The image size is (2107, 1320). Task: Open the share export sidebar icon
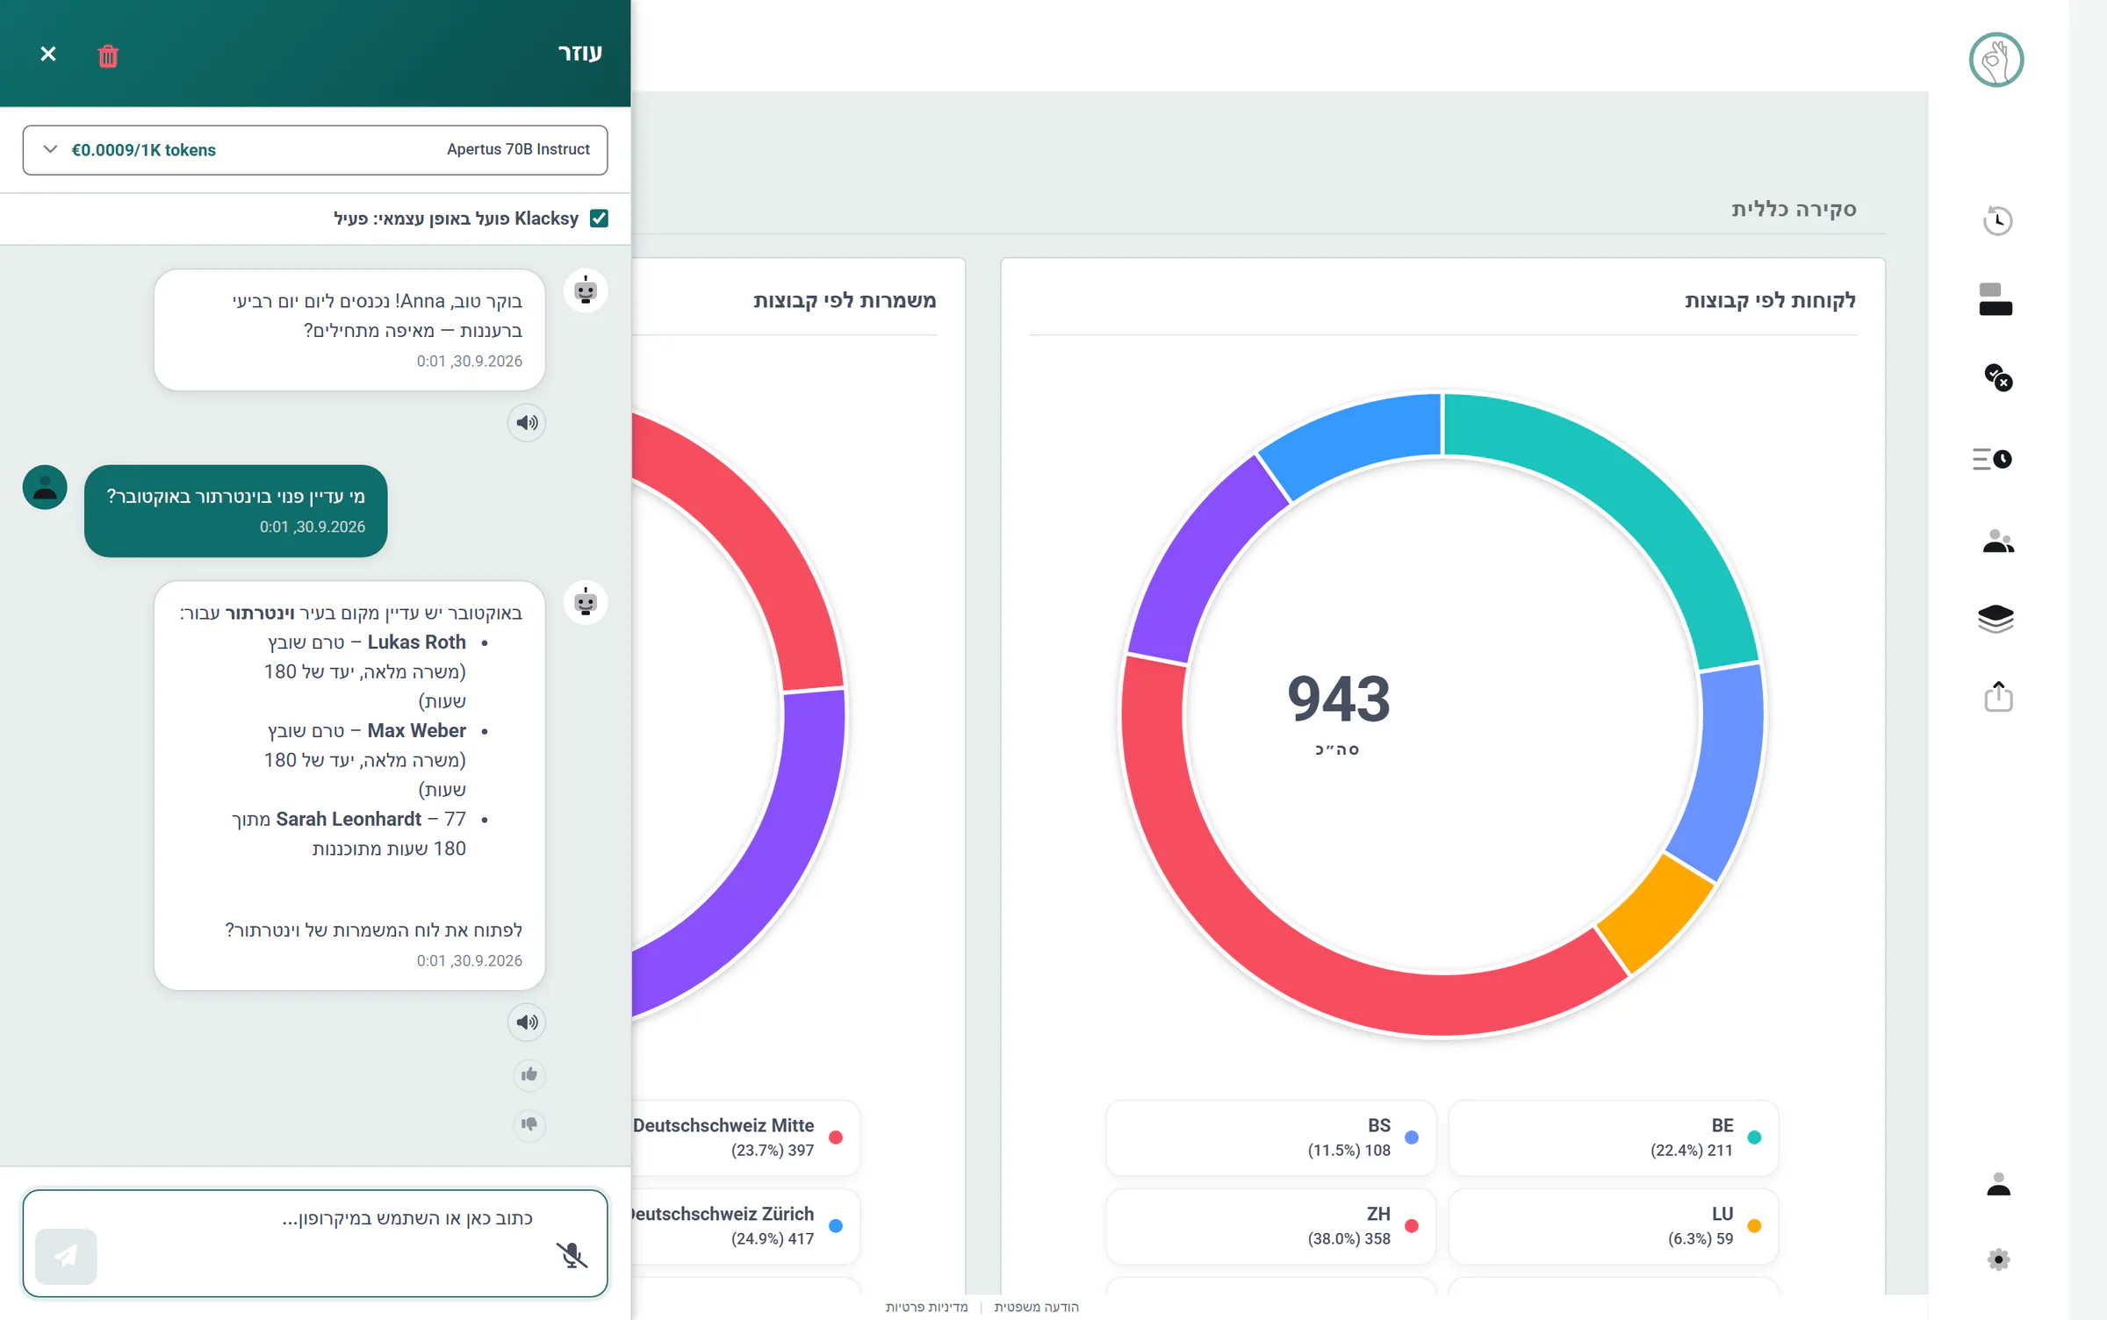[x=1998, y=697]
